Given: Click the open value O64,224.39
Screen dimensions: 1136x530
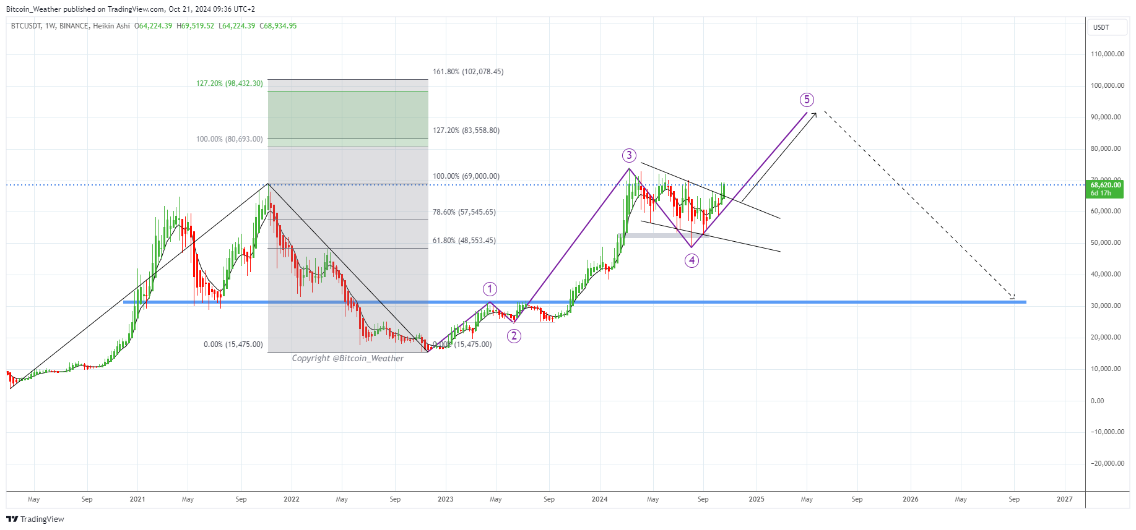Looking at the screenshot, I should tap(154, 26).
